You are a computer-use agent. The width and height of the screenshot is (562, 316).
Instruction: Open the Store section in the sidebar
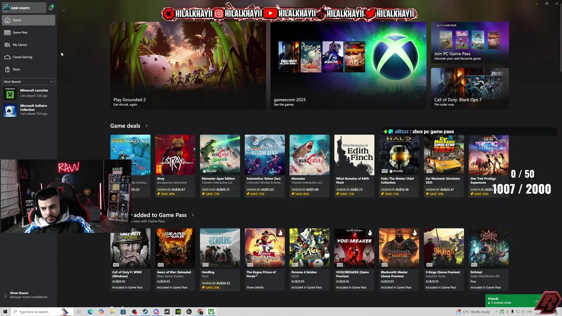[28, 69]
